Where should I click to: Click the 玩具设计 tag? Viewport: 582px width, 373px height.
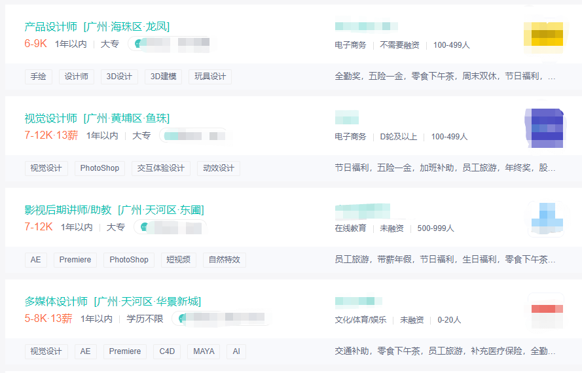pos(210,77)
